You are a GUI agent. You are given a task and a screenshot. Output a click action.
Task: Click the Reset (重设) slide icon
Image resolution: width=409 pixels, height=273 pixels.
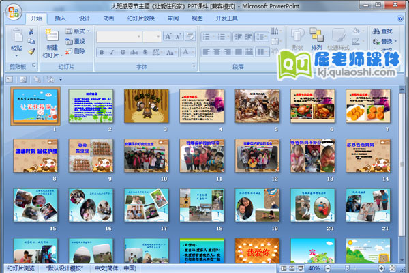[x=70, y=41]
